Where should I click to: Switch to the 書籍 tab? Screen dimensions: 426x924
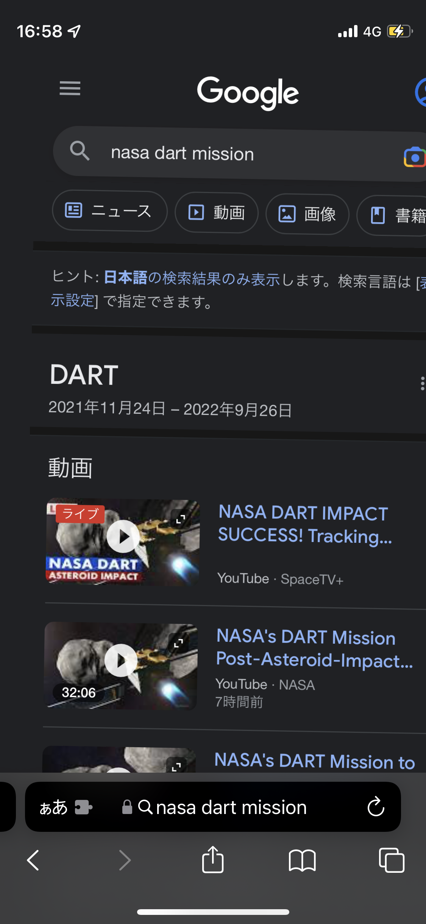(x=392, y=215)
